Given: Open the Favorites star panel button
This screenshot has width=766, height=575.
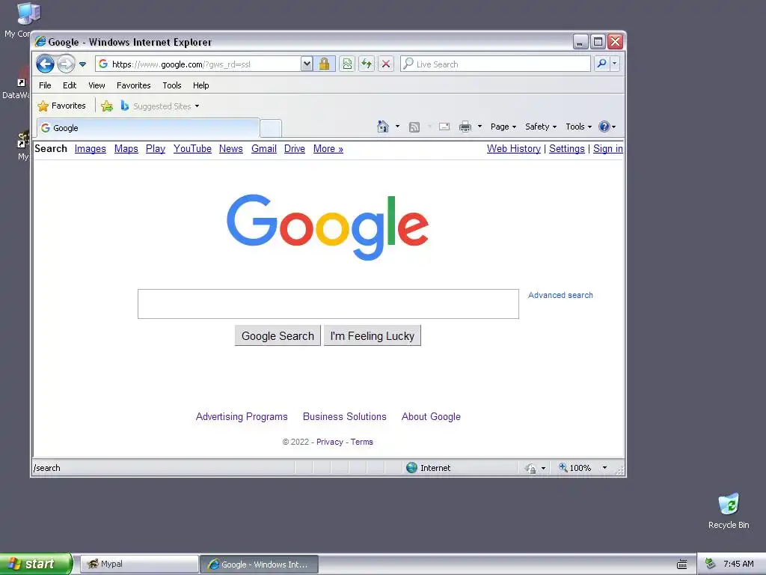Looking at the screenshot, I should coord(62,106).
